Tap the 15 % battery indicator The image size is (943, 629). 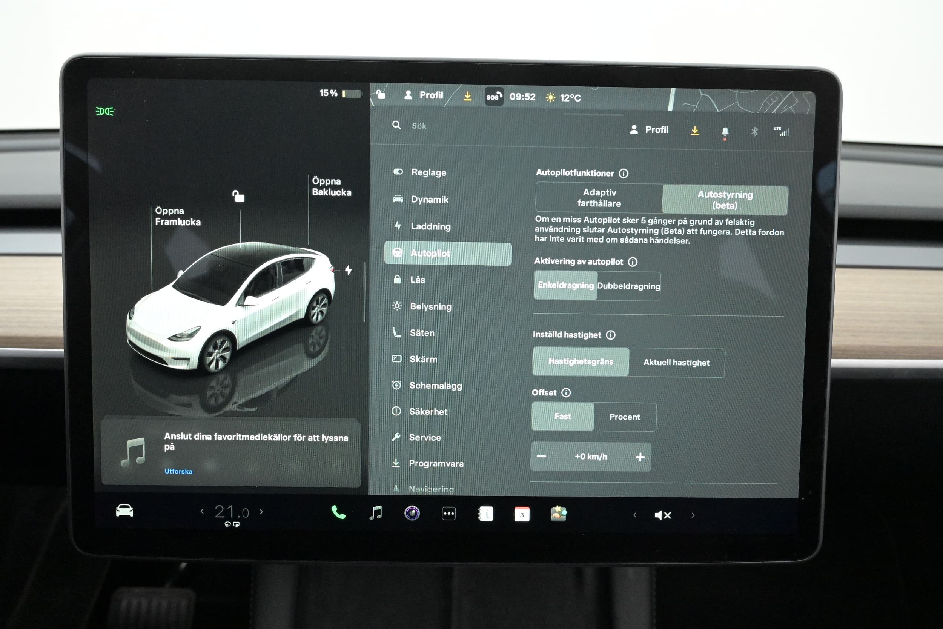click(341, 94)
